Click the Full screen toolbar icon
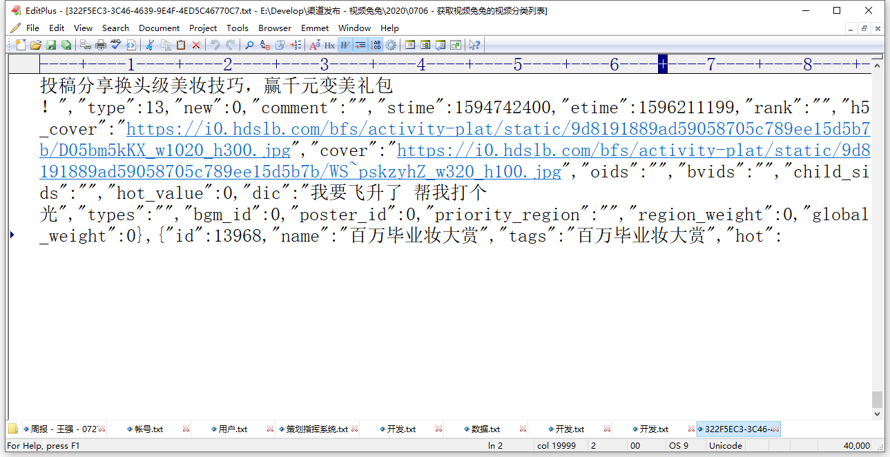This screenshot has height=457, width=890. [456, 45]
